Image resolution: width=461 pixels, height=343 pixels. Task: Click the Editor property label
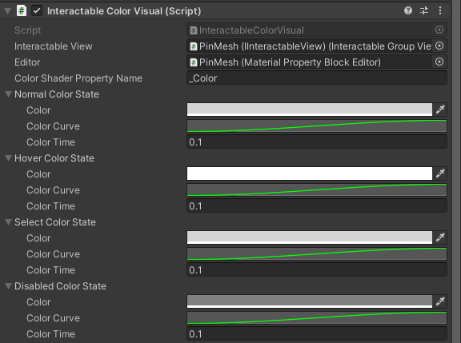tap(27, 62)
